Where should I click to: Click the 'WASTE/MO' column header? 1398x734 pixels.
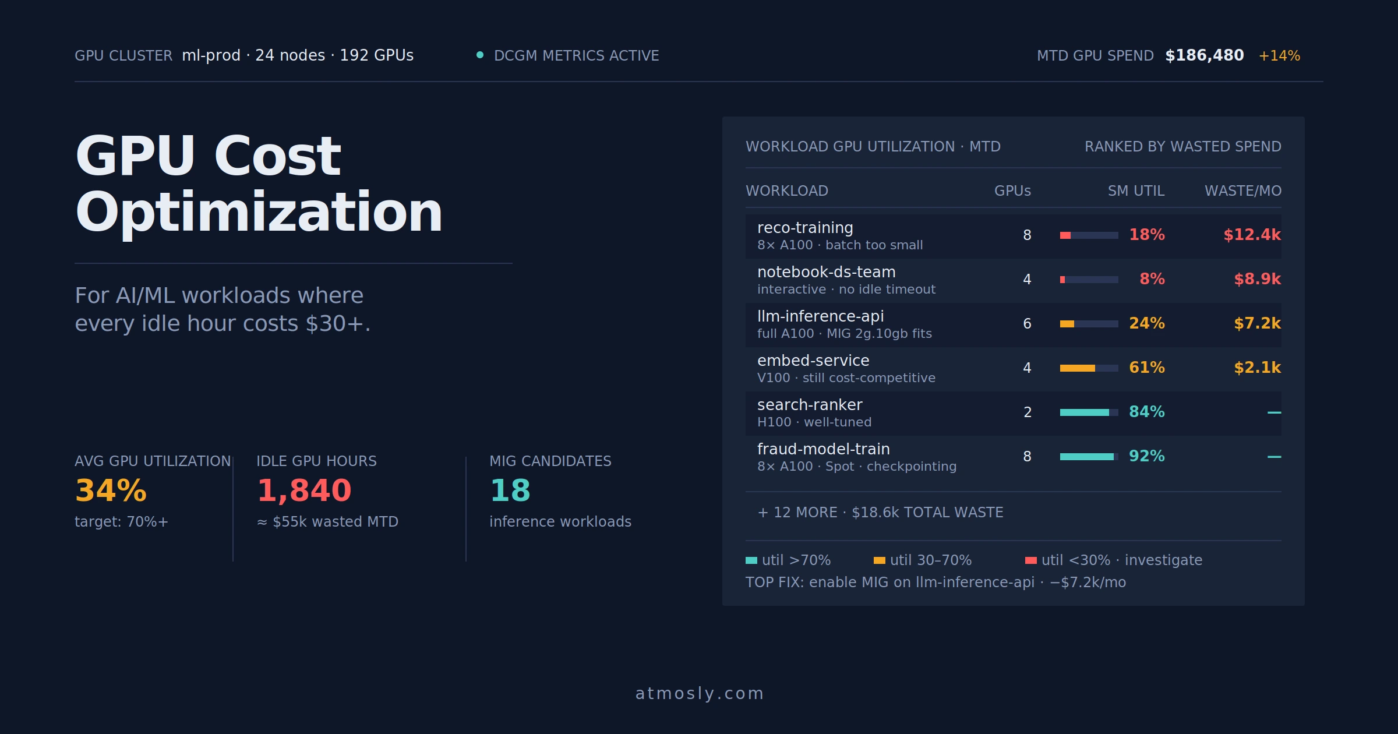1243,191
